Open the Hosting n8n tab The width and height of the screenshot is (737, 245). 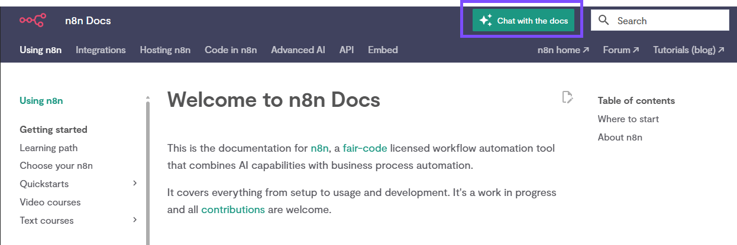tap(165, 50)
